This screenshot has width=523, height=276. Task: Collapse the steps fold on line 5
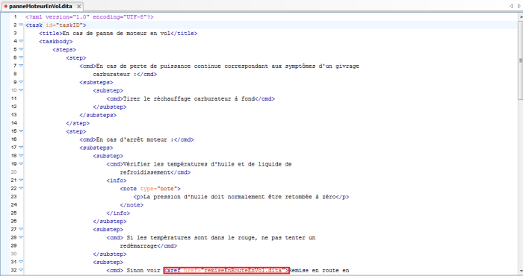pos(21,49)
